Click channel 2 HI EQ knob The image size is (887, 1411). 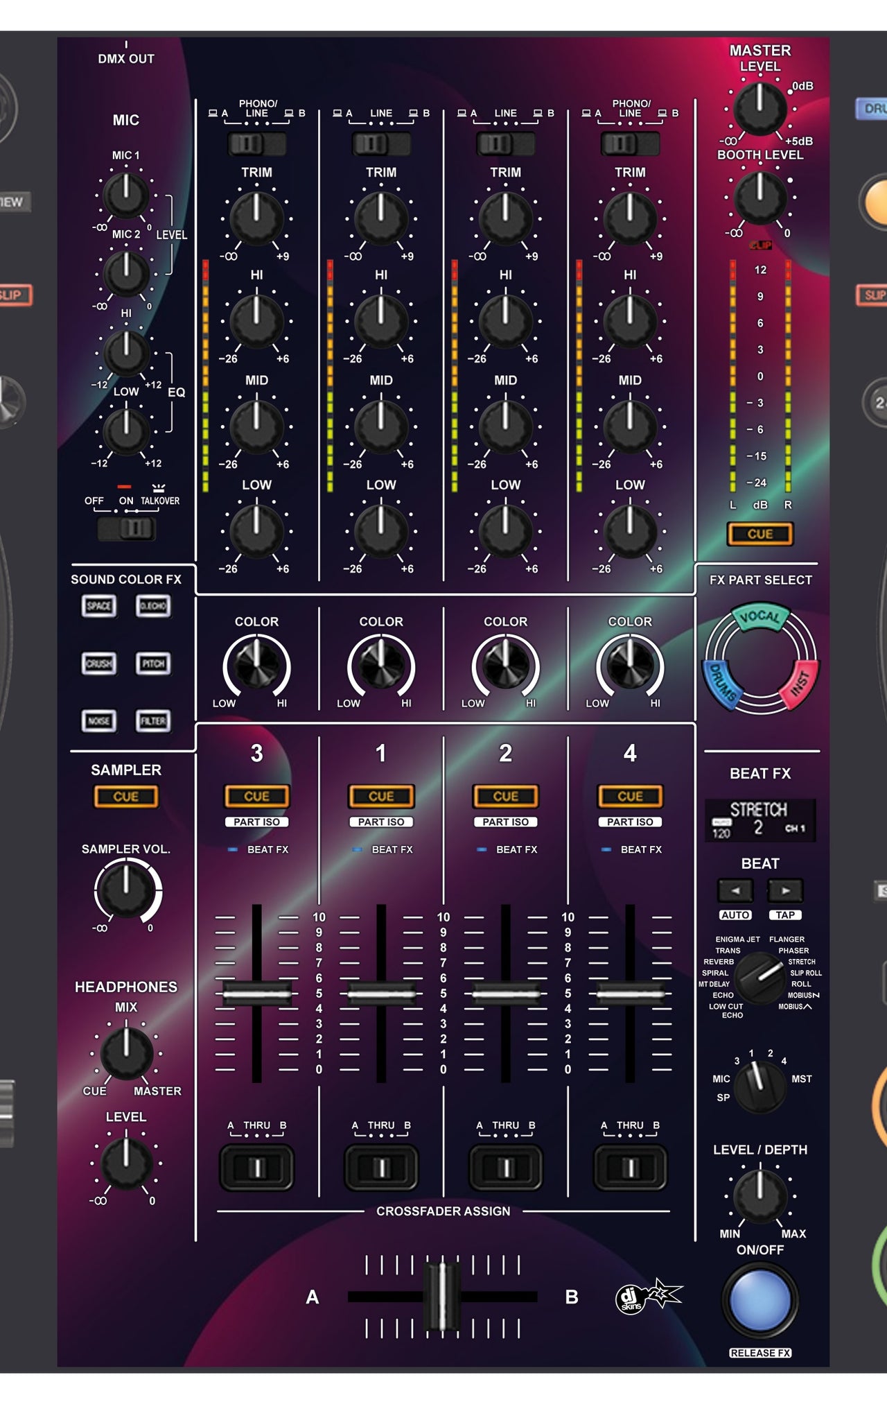pyautogui.click(x=506, y=322)
